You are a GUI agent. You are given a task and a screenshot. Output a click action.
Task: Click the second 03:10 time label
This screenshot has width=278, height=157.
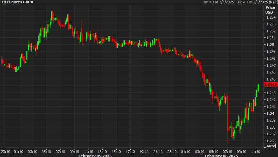coord(199,152)
